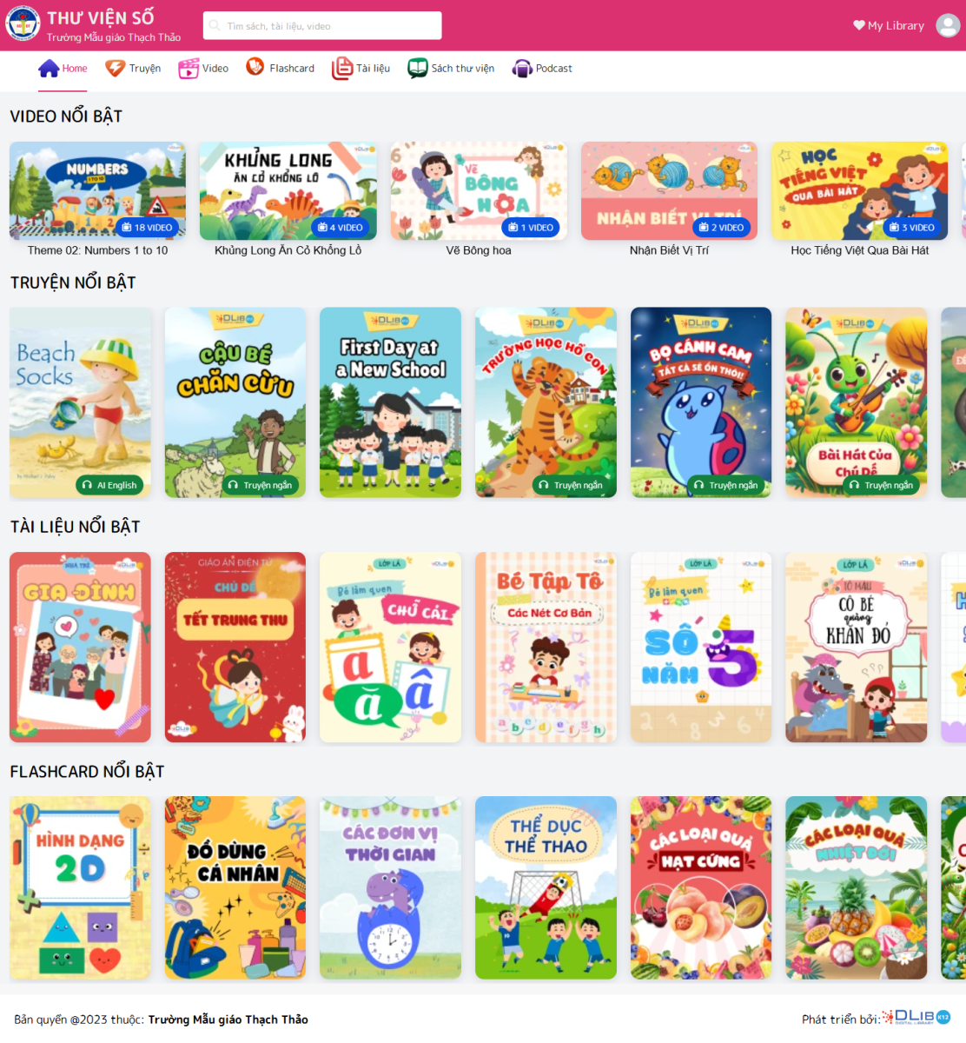
Task: Open the Tết Trung Thu document
Action: click(x=235, y=648)
